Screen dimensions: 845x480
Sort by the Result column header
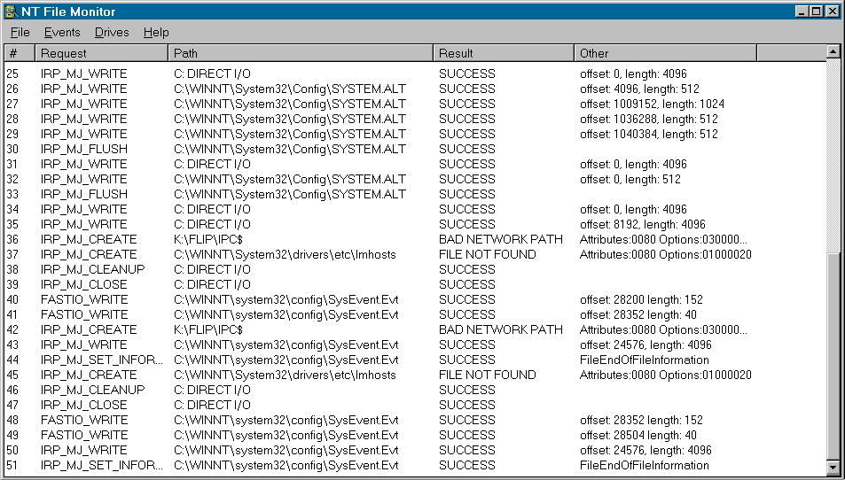(503, 53)
